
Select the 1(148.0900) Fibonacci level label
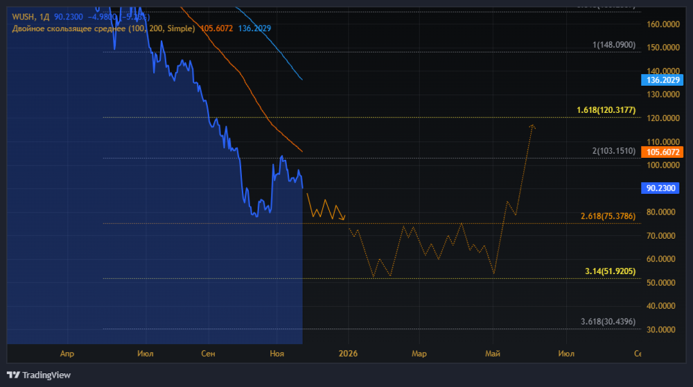614,45
